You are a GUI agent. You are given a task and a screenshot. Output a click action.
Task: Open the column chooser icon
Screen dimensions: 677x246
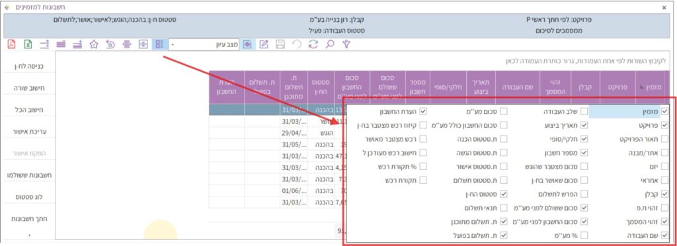(159, 44)
